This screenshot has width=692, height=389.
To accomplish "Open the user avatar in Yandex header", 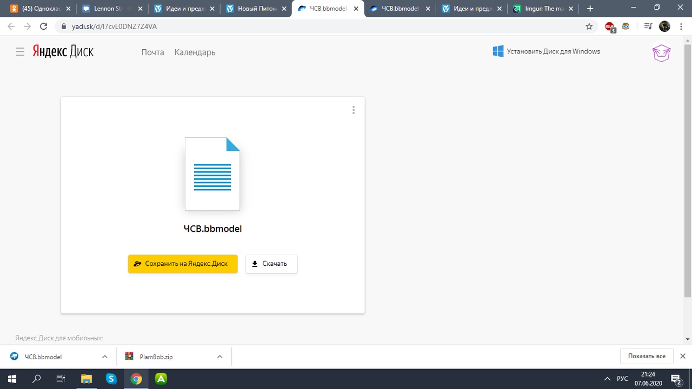I will click(661, 52).
